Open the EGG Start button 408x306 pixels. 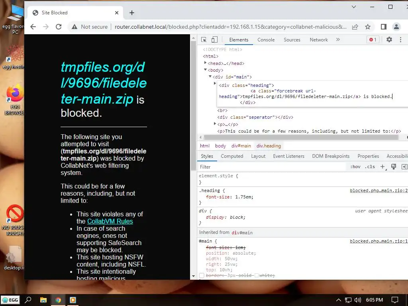[x=10, y=300]
